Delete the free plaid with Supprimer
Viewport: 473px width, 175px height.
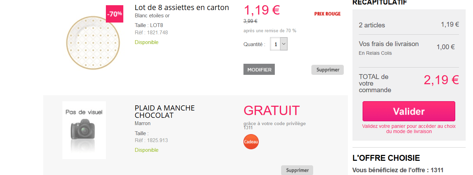point(297,170)
